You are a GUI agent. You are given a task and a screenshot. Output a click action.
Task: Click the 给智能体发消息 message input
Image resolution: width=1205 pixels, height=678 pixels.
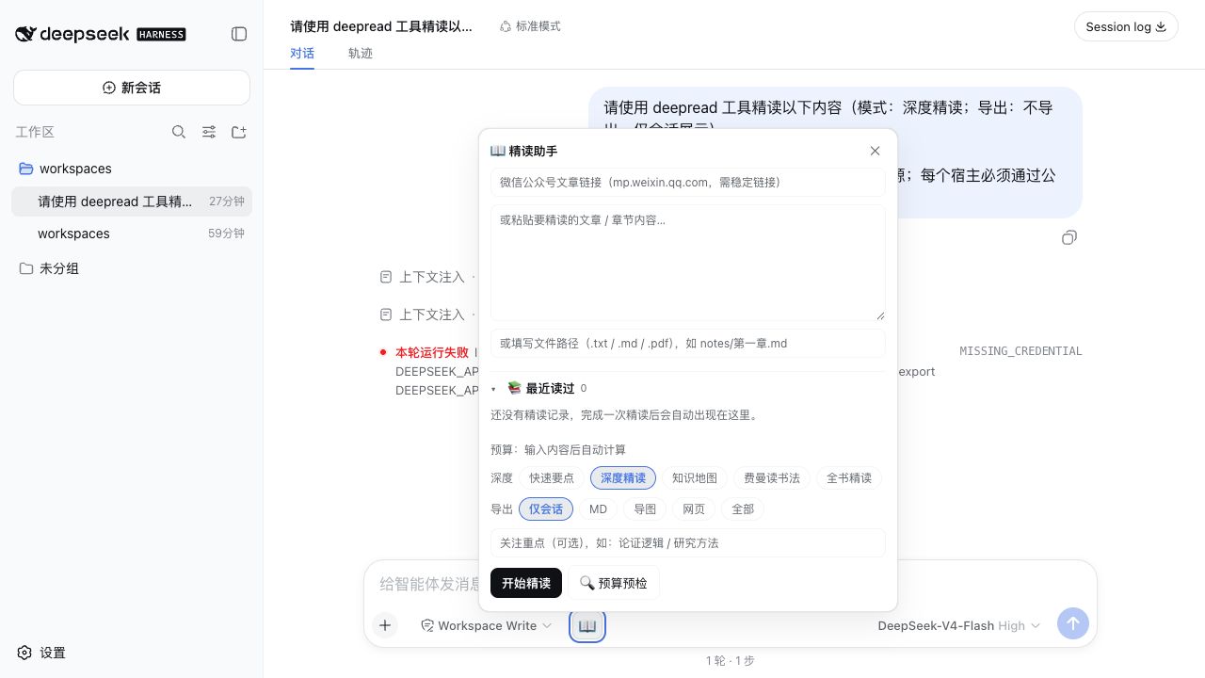429,584
